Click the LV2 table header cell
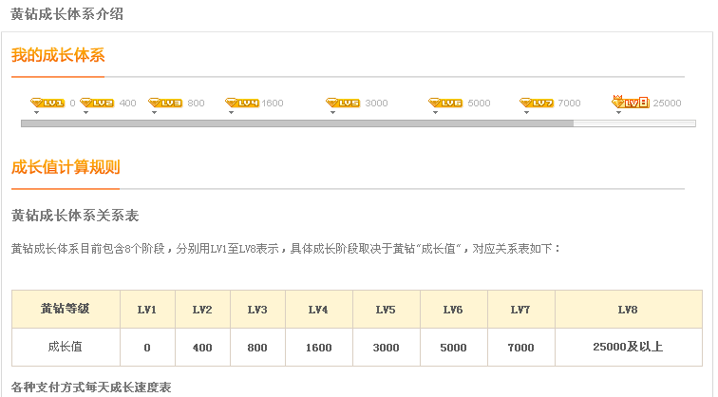This screenshot has width=718, height=397. [202, 309]
